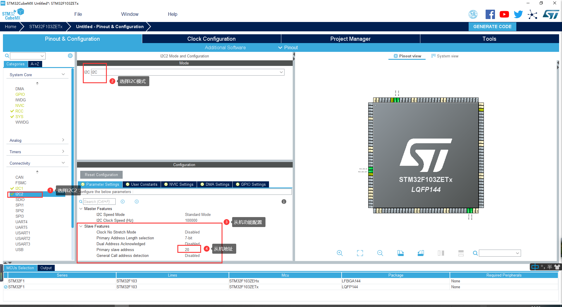Click the best fit icon in pinout view
Screen dimensions: 562x307
click(360, 253)
